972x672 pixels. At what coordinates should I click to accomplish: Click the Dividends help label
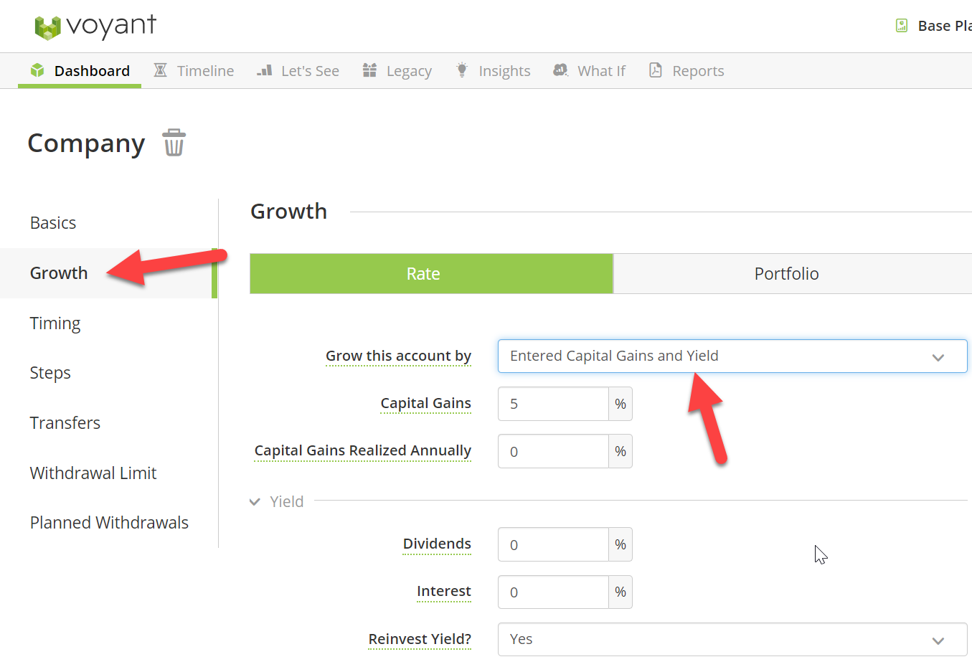437,544
